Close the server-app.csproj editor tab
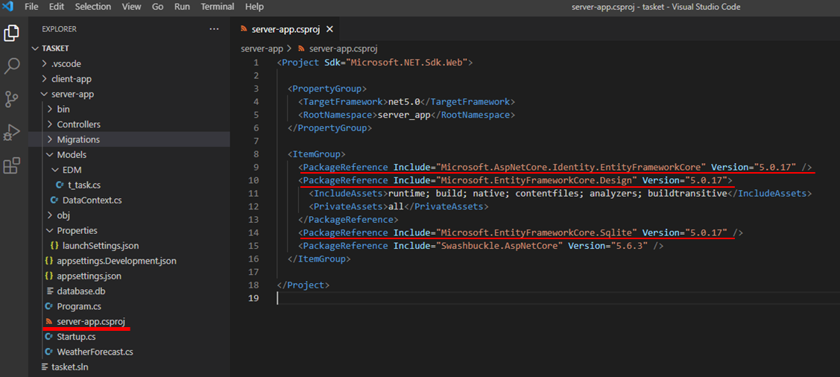The width and height of the screenshot is (840, 377). coord(329,29)
